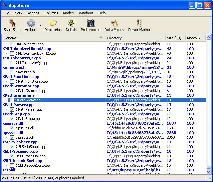Click the Start Scan toolbar icon
Screen dimensions: 213x182
[x=12, y=23]
